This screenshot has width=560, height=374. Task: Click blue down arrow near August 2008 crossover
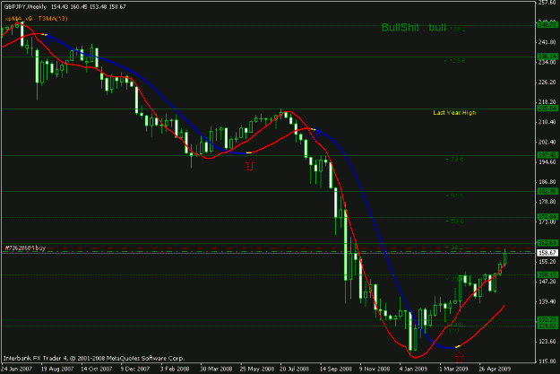(315, 135)
